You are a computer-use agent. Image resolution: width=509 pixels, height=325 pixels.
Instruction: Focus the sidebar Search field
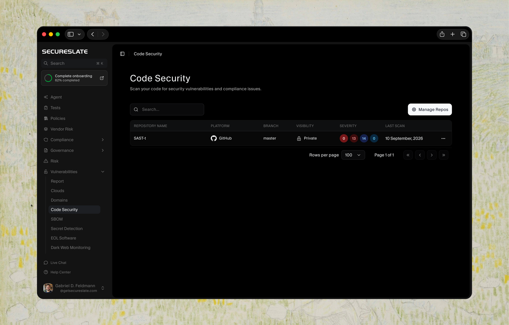click(74, 63)
